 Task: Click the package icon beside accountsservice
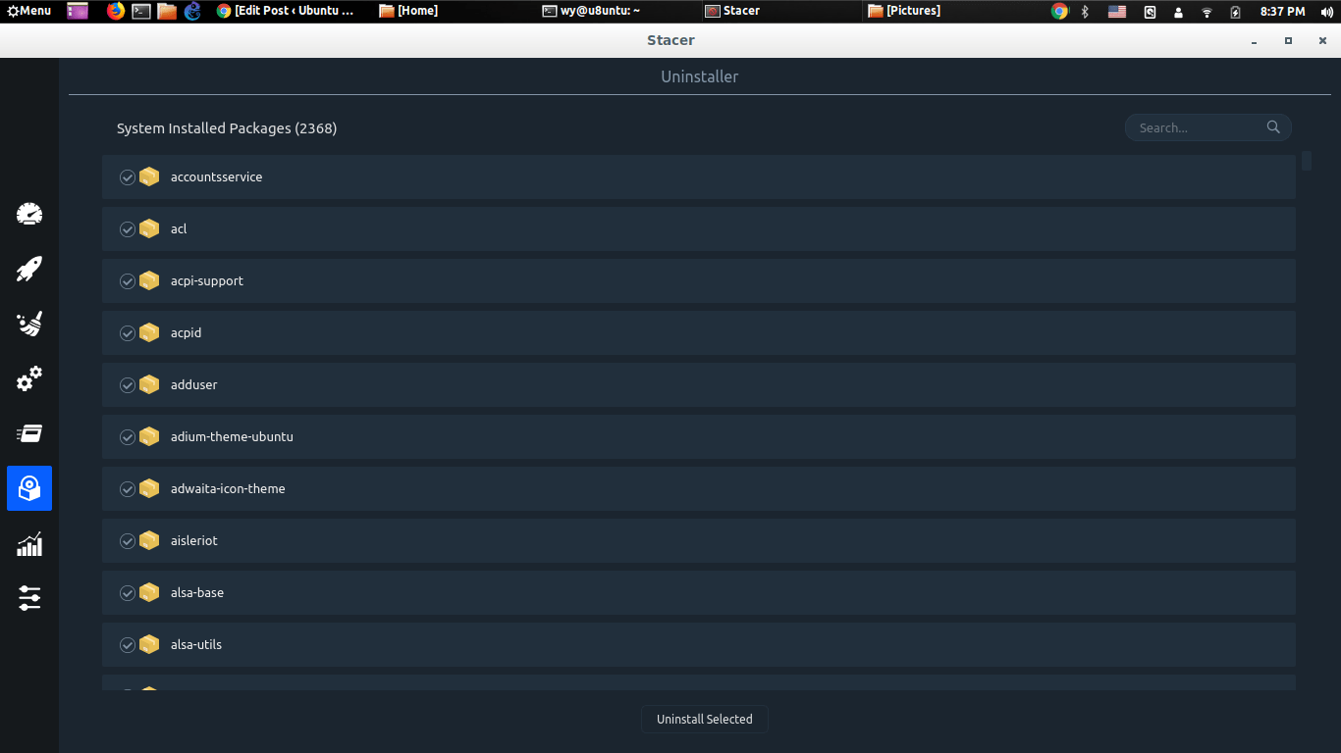click(149, 176)
